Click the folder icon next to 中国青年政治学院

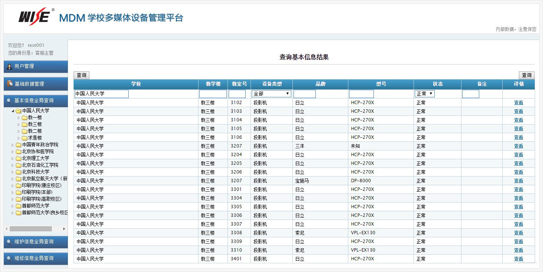pyautogui.click(x=18, y=145)
